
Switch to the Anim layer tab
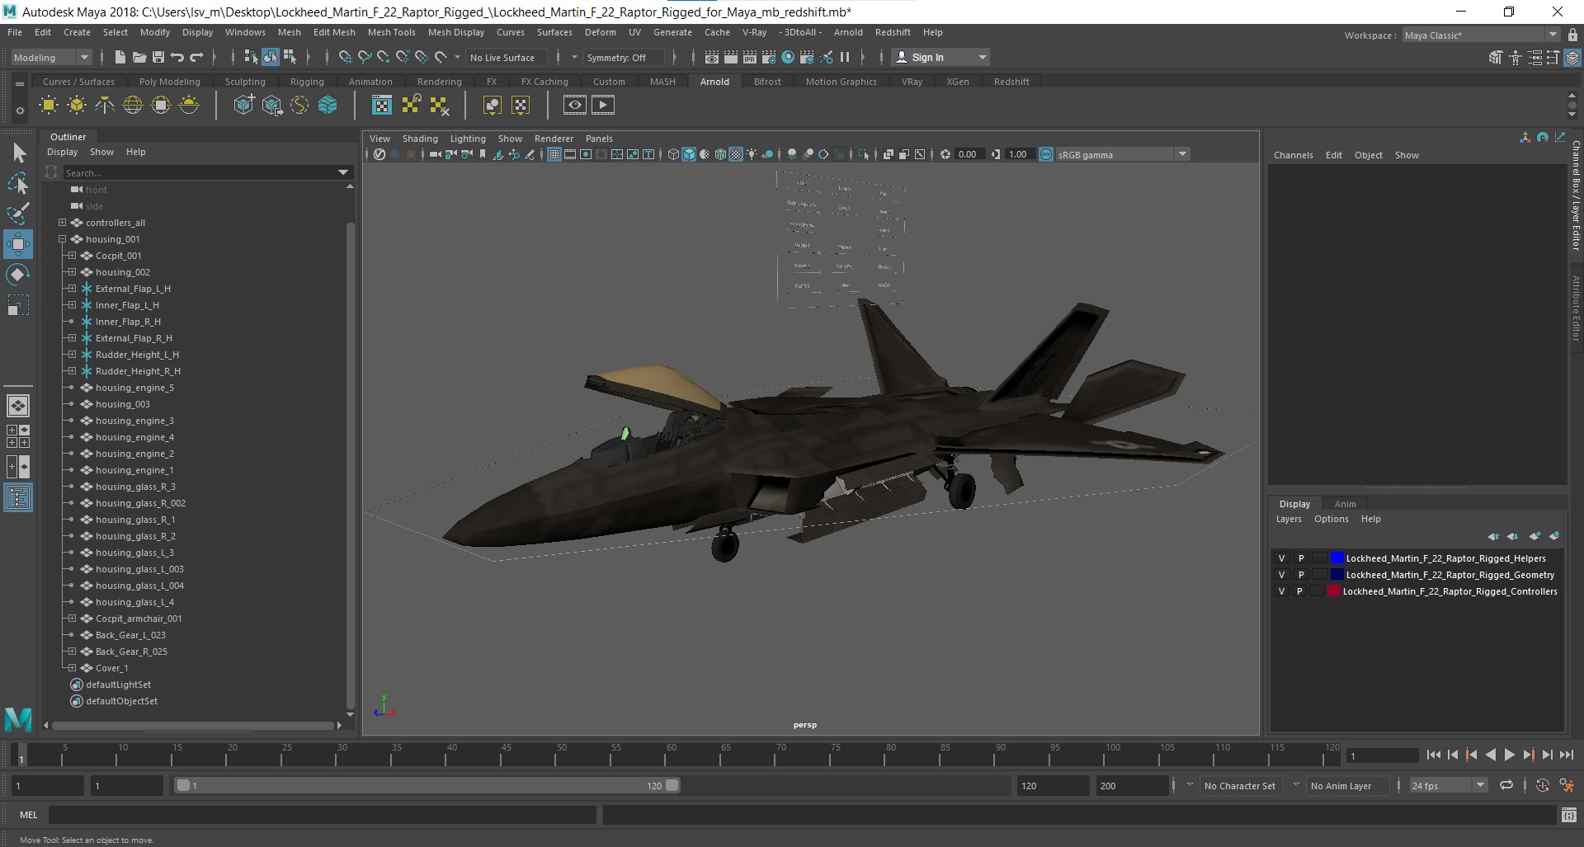pyautogui.click(x=1345, y=504)
